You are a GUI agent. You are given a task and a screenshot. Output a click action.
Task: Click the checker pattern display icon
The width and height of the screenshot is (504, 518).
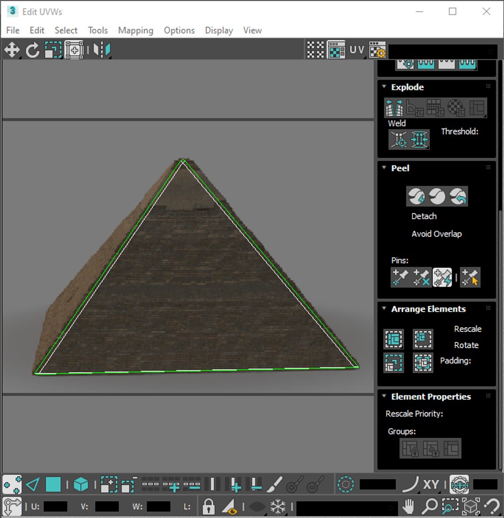(x=316, y=50)
